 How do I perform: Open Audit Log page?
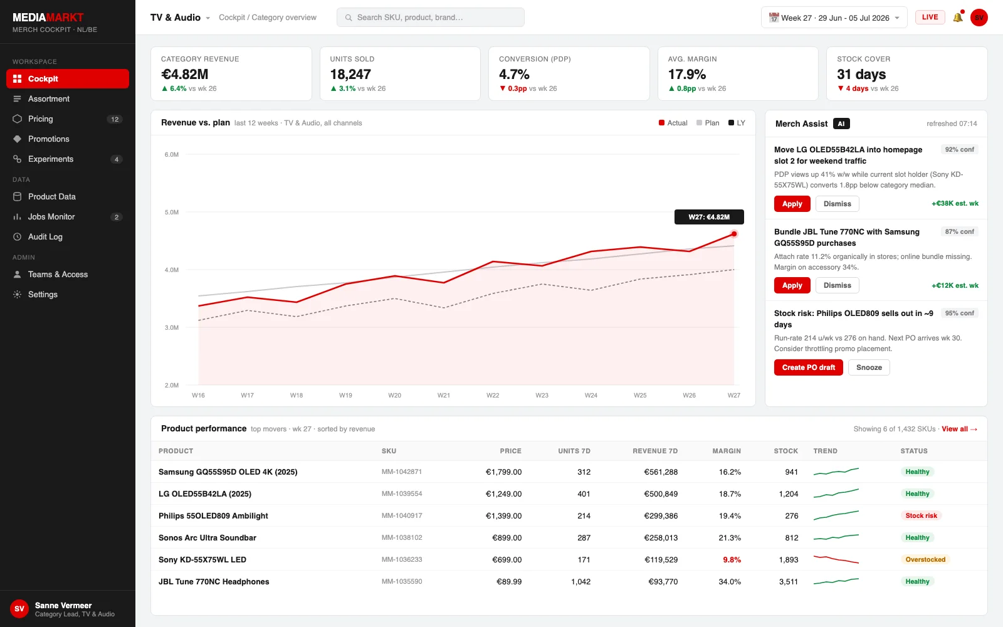pyautogui.click(x=68, y=237)
